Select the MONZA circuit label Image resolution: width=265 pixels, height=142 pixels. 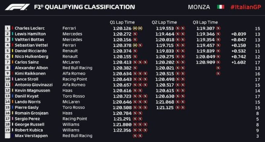pos(199,7)
